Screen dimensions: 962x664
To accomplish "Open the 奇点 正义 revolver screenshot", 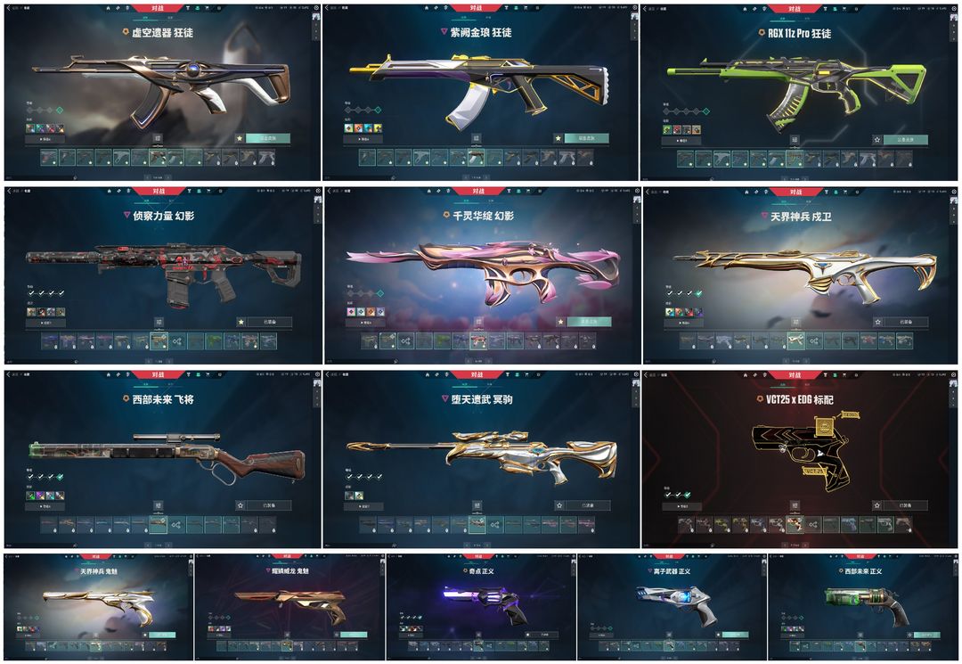I will point(480,606).
